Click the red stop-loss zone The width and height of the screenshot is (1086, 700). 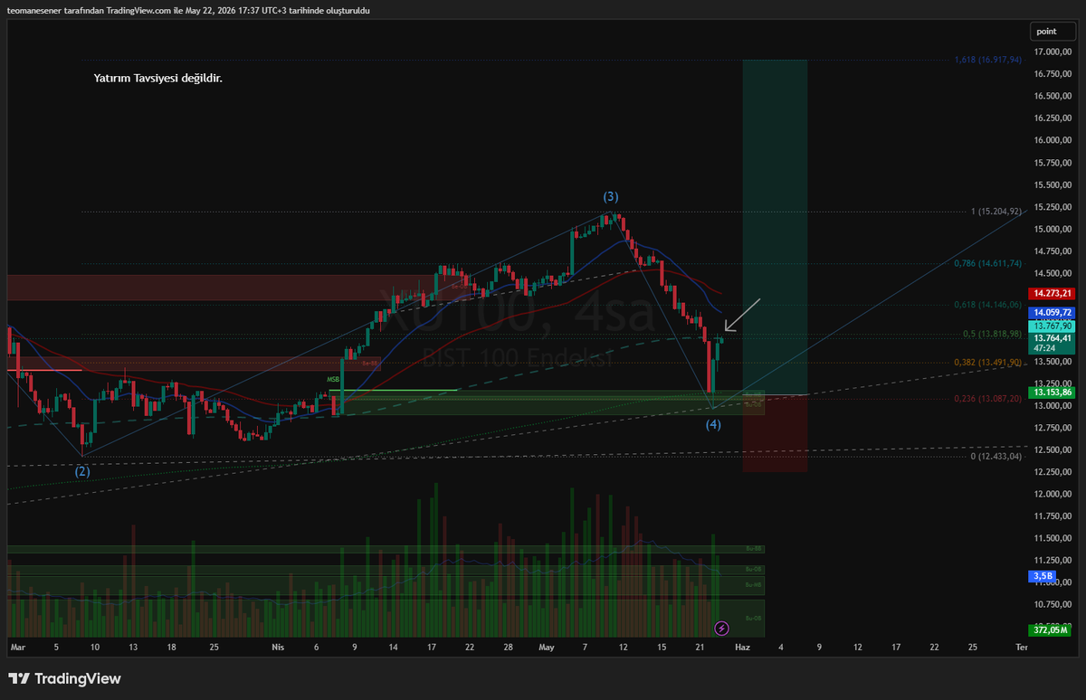click(775, 433)
